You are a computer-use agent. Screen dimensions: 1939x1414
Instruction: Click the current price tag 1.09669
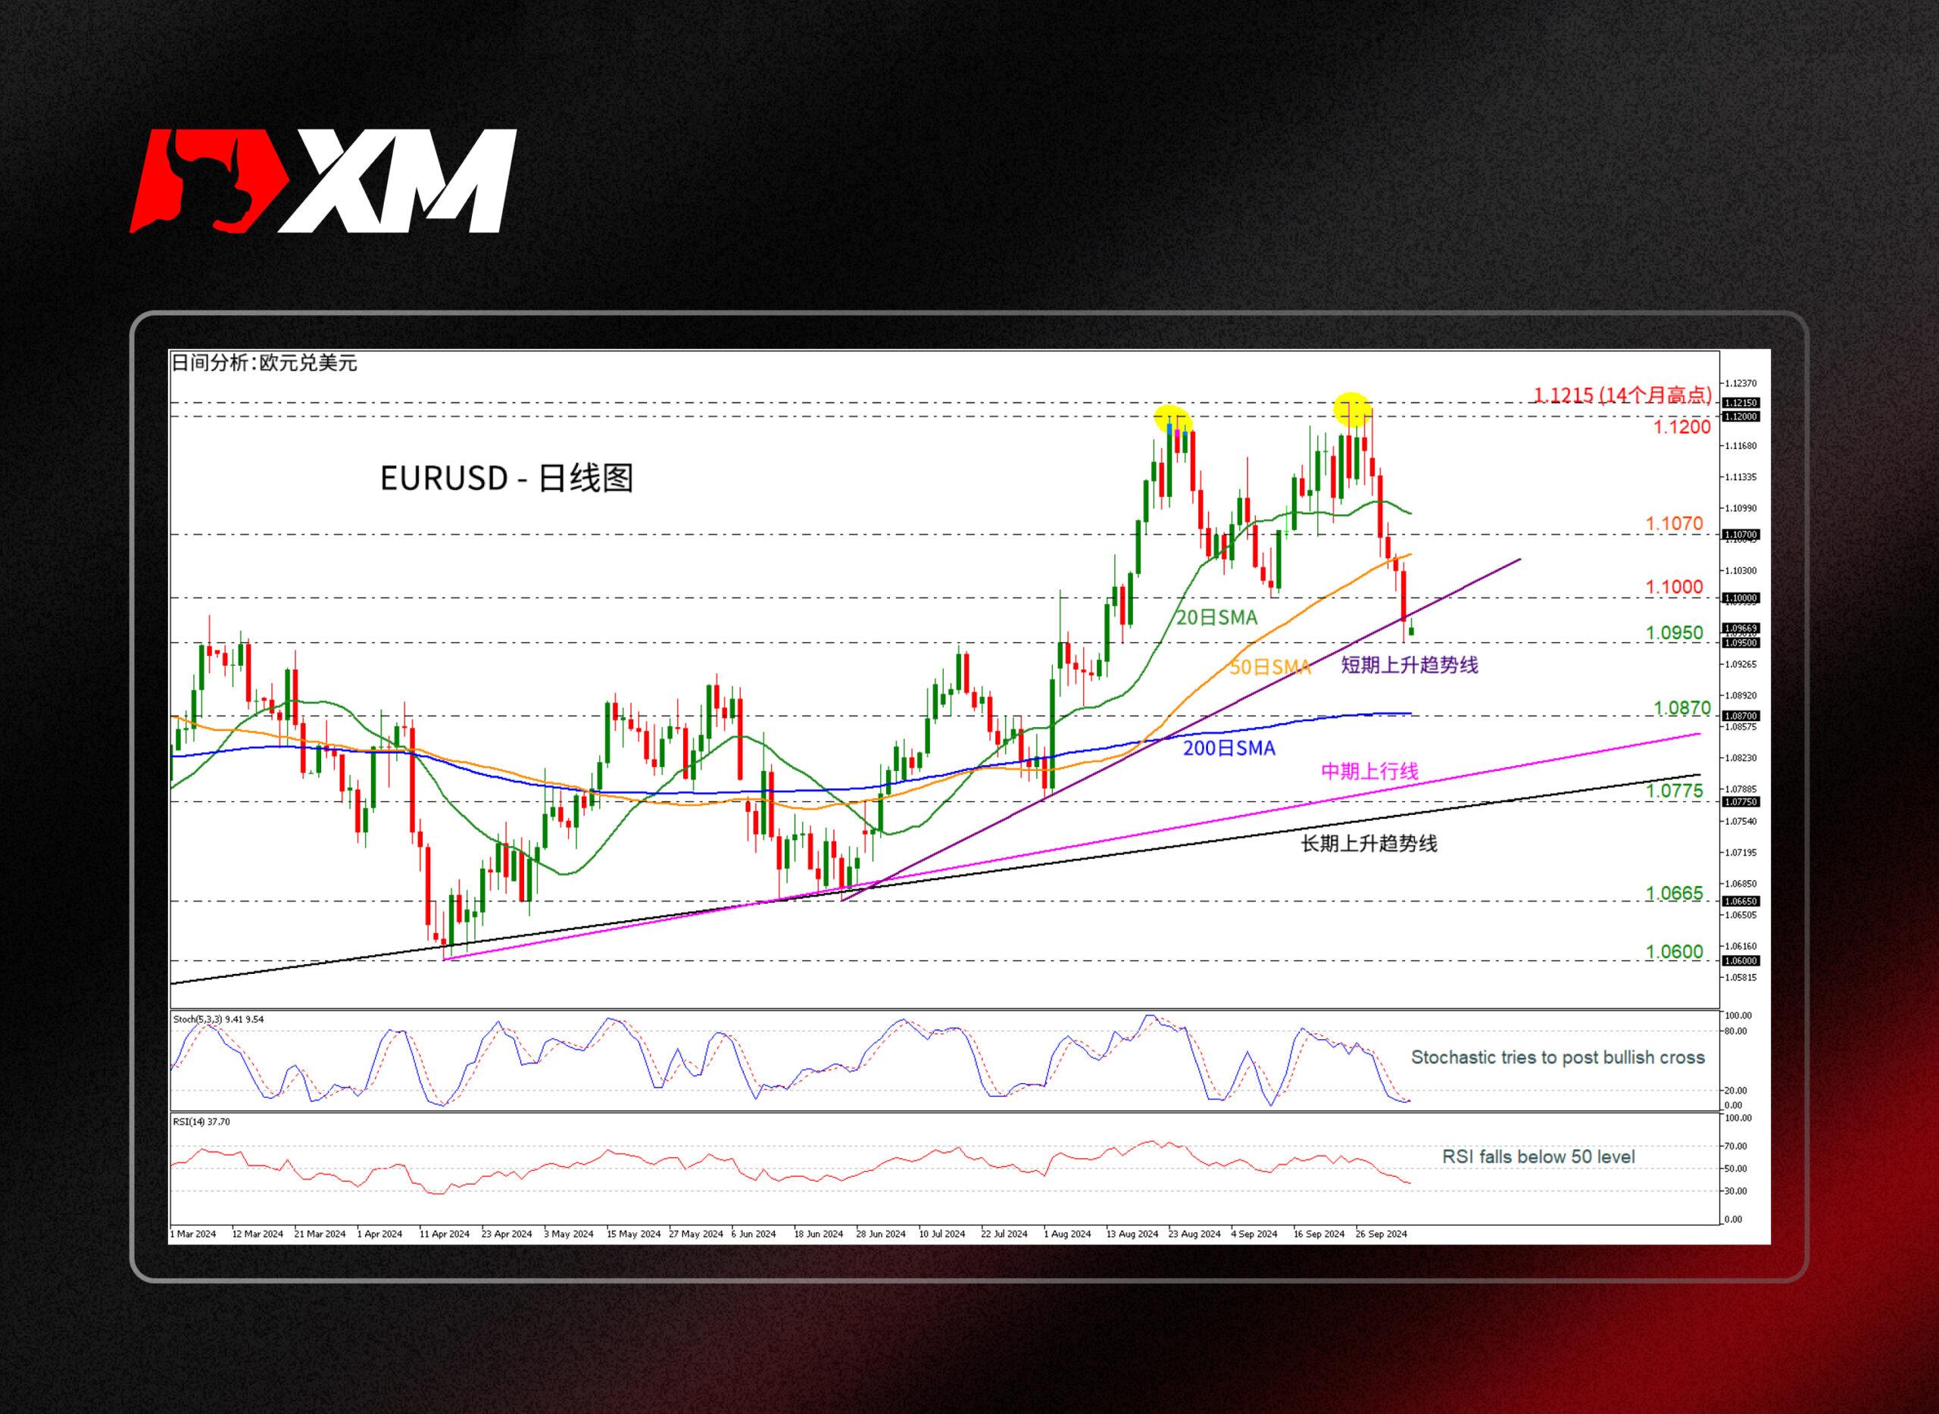click(1741, 629)
